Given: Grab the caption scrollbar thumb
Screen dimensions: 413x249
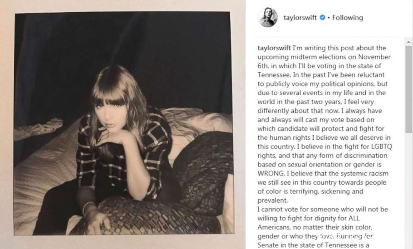Looking at the screenshot, I should coord(408,89).
